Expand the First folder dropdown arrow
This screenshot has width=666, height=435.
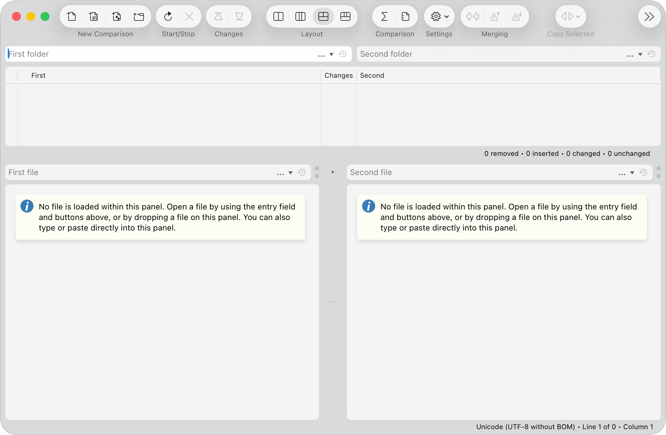(x=331, y=55)
